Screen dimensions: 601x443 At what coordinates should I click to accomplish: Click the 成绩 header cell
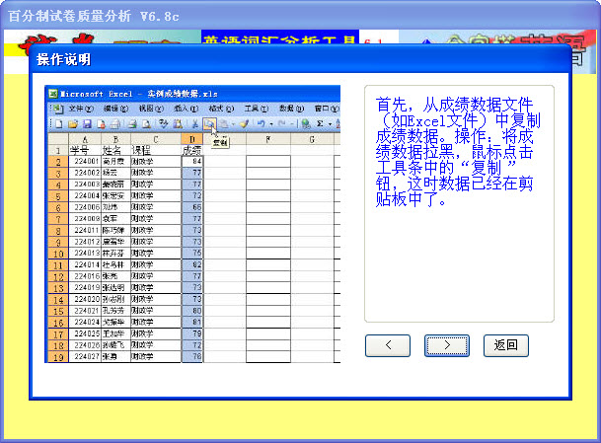(x=192, y=150)
